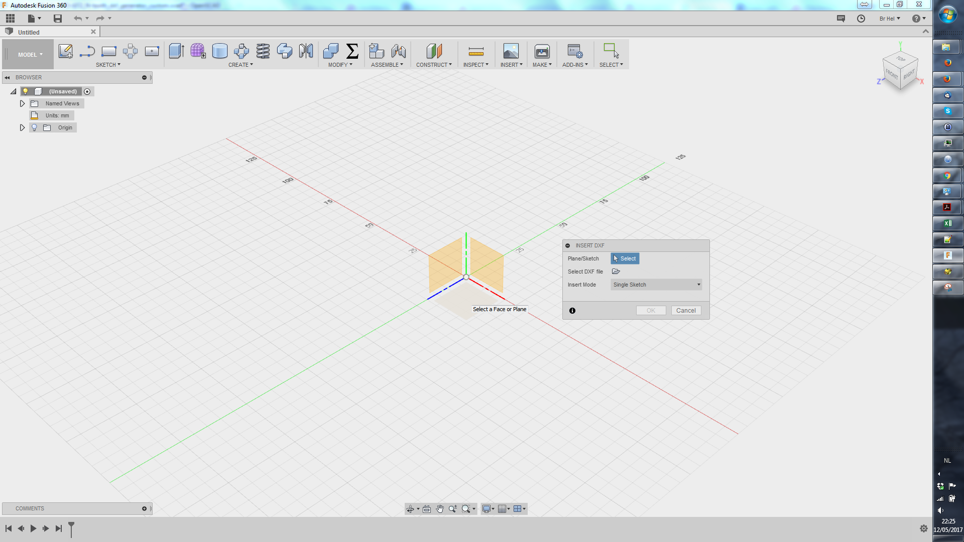Open the ADD-INS menu
Viewport: 964px width, 542px height.
tap(575, 65)
